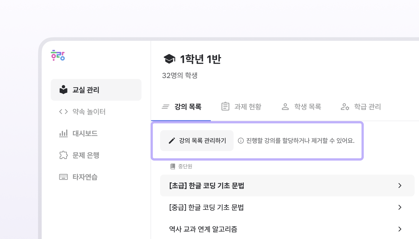Expand the [중급] 한글 코딩 기초 문법 chevron
Image resolution: width=419 pixels, height=239 pixels.
(x=400, y=207)
